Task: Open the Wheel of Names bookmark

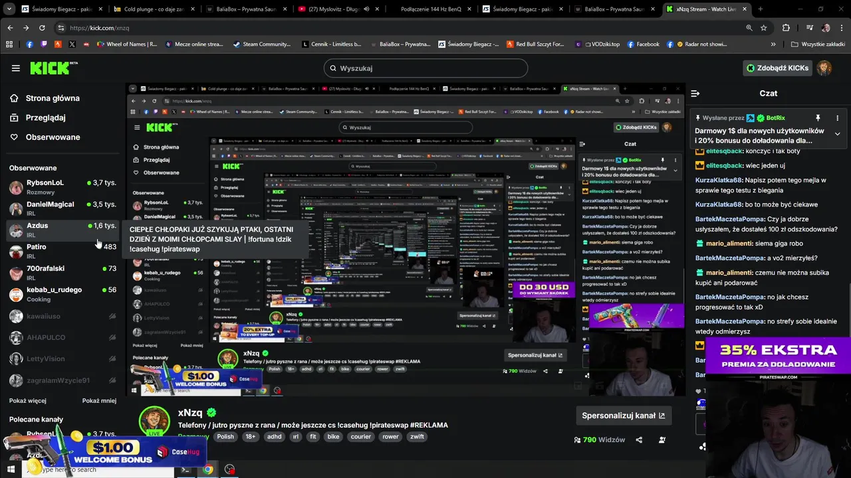Action: pos(127,44)
